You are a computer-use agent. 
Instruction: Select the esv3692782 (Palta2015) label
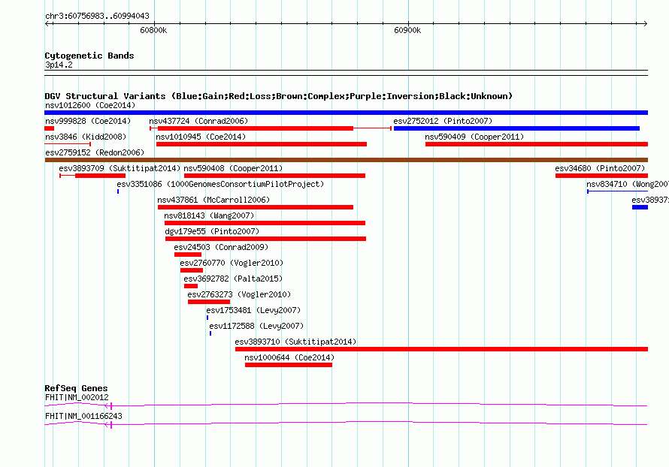point(233,279)
